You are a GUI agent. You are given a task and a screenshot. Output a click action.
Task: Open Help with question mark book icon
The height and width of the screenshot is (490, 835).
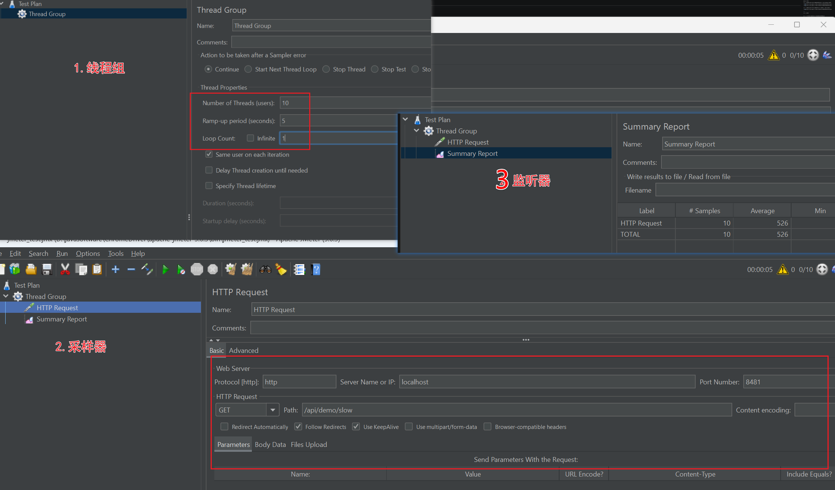pyautogui.click(x=316, y=269)
